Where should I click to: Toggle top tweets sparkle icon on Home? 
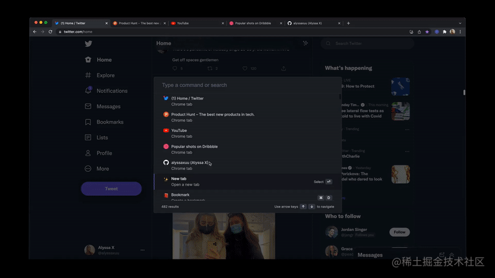coord(305,43)
